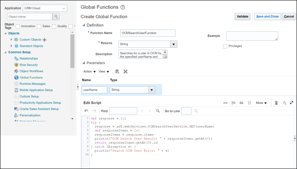Expand the Custom Objects tree node
The height and width of the screenshot is (169, 297).
(x=12, y=40)
